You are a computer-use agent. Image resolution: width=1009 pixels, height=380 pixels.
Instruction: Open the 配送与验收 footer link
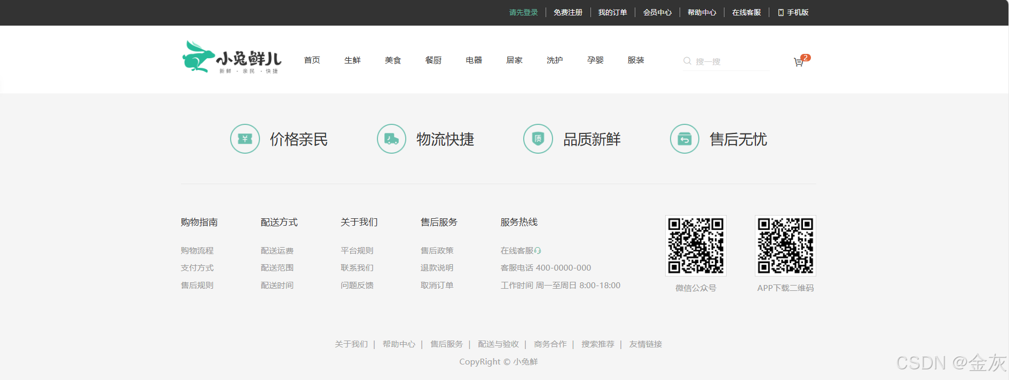click(499, 344)
